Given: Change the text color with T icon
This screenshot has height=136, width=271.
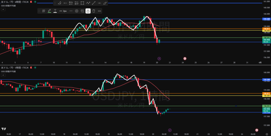Looking at the screenshot, I should pyautogui.click(x=55, y=11).
